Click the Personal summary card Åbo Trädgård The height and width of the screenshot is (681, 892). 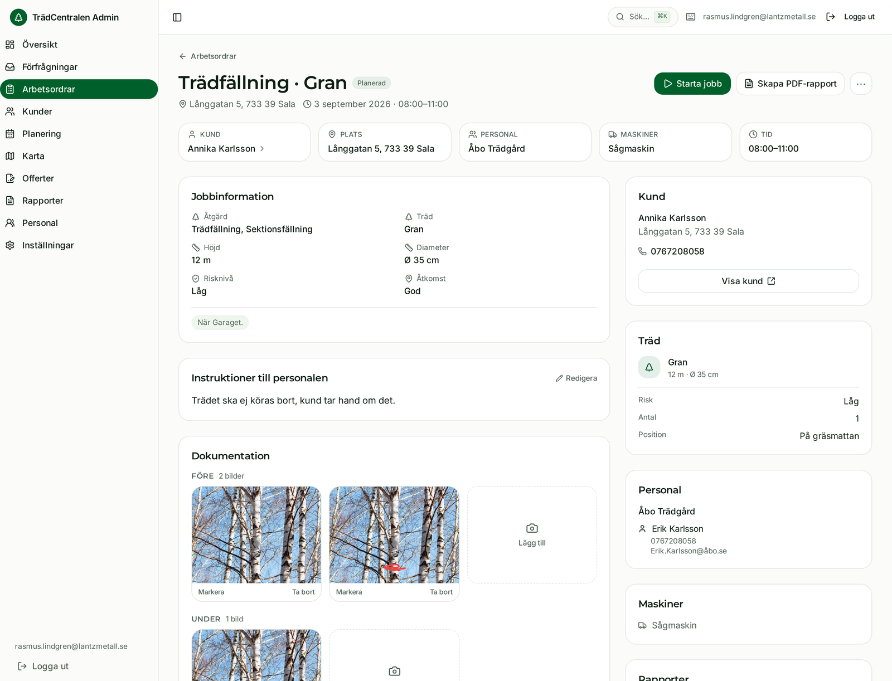point(525,142)
